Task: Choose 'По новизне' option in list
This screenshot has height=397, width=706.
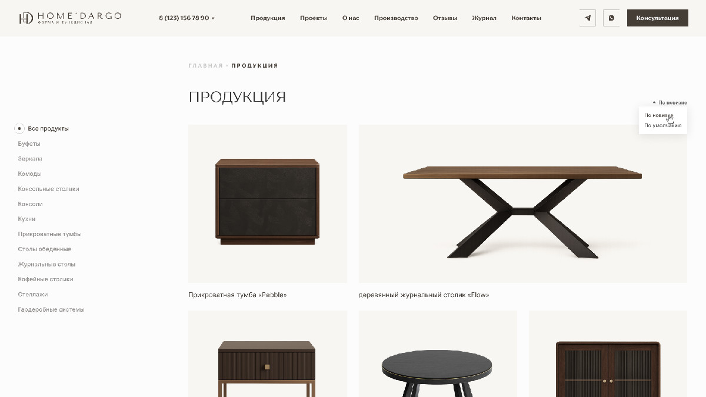Action: click(x=659, y=115)
